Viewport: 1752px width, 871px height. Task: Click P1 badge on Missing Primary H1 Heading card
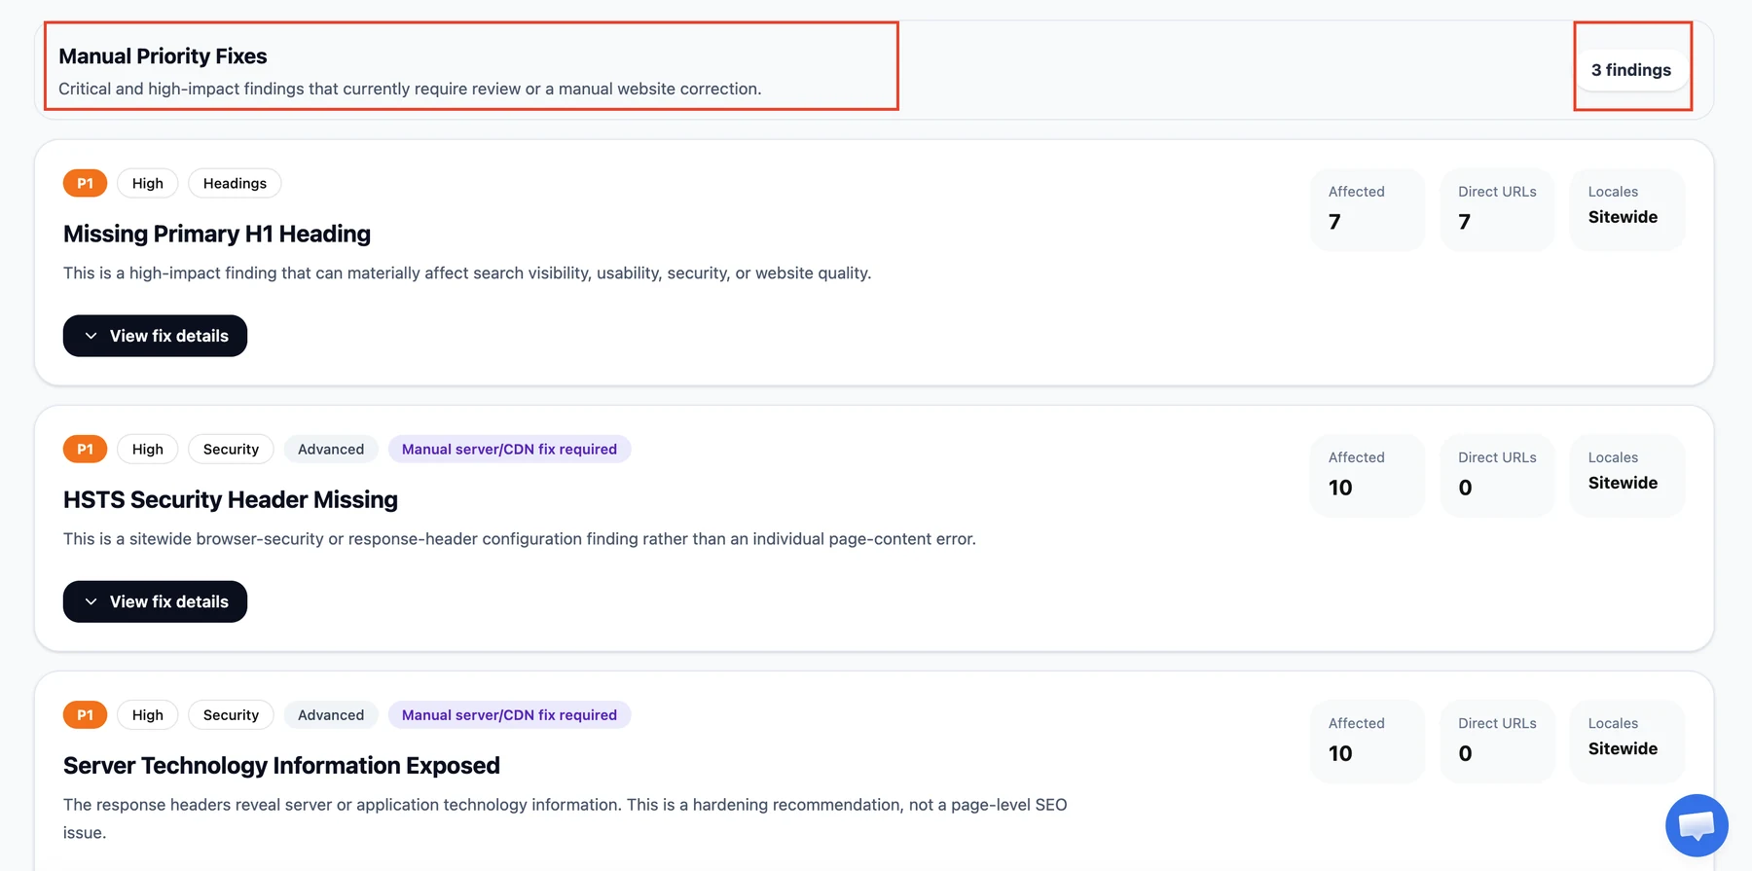pyautogui.click(x=85, y=183)
